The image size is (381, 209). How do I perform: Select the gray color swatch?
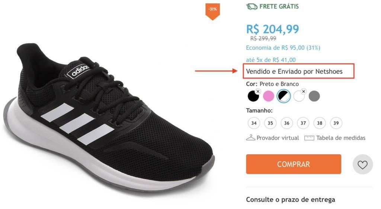point(314,96)
